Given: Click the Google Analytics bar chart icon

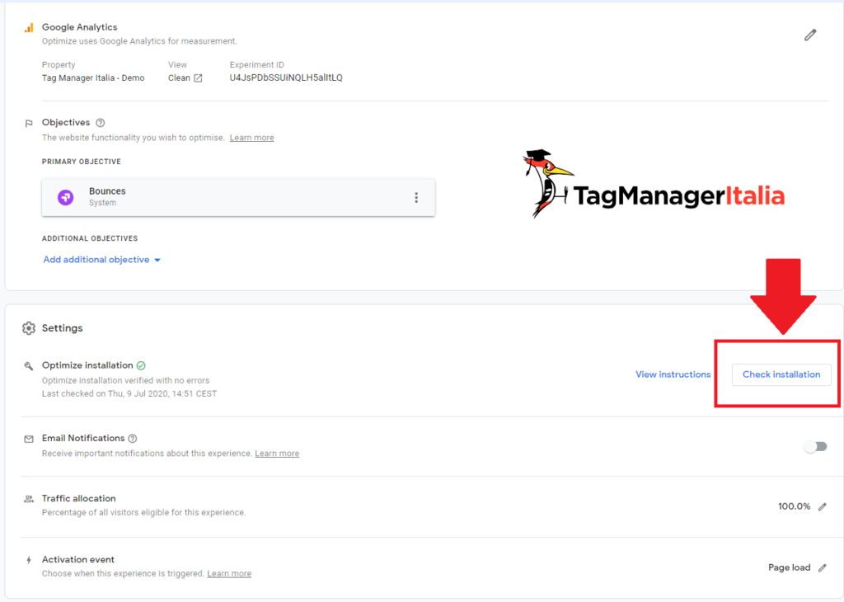Looking at the screenshot, I should click(29, 27).
